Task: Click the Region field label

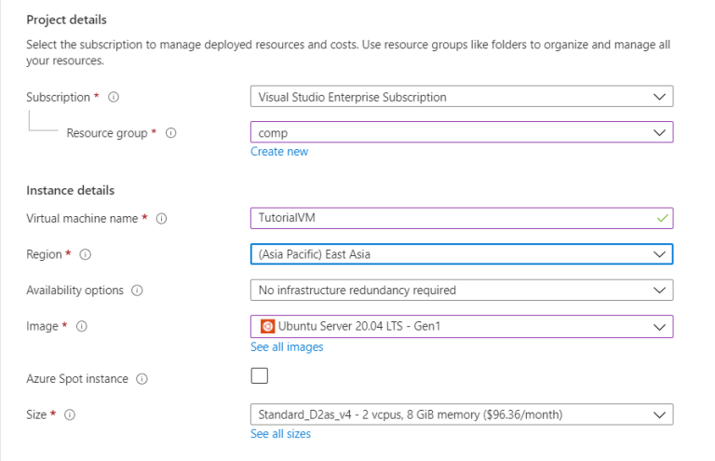Action: coord(44,254)
